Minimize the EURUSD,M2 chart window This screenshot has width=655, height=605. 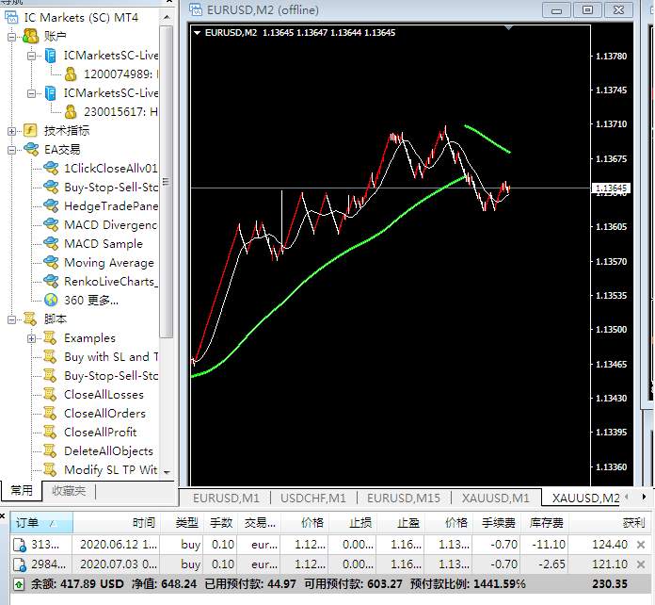click(x=556, y=10)
